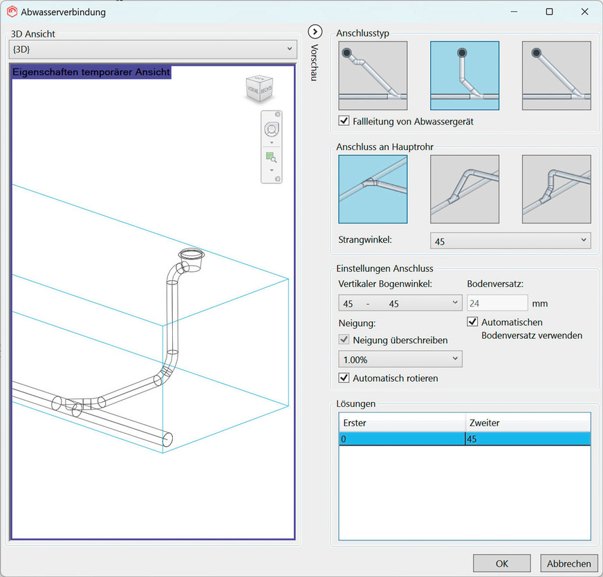Viewport: 603px width, 577px height.
Task: Choose the first Anschluss an Hauptrohr option
Action: click(x=373, y=189)
